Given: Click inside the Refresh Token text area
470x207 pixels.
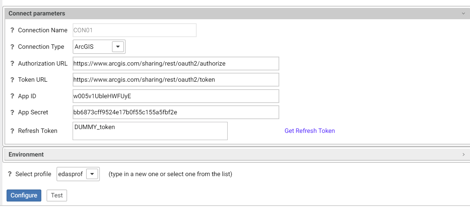Looking at the screenshot, I should coord(150,131).
